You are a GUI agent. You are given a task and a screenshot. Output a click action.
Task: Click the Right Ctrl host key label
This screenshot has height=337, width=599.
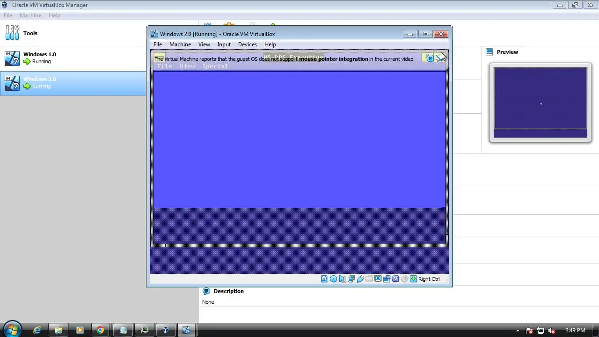(429, 279)
